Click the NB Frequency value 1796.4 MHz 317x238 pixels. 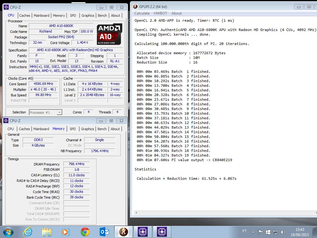click(100, 151)
